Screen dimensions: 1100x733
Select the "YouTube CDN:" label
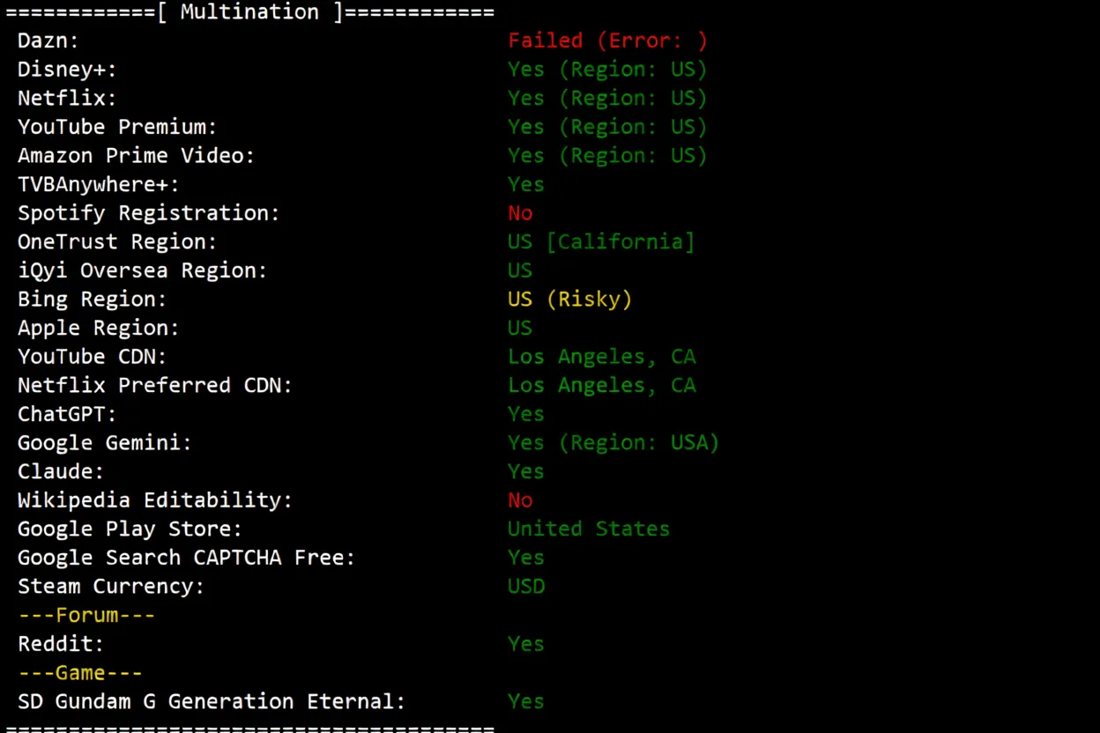click(x=93, y=357)
